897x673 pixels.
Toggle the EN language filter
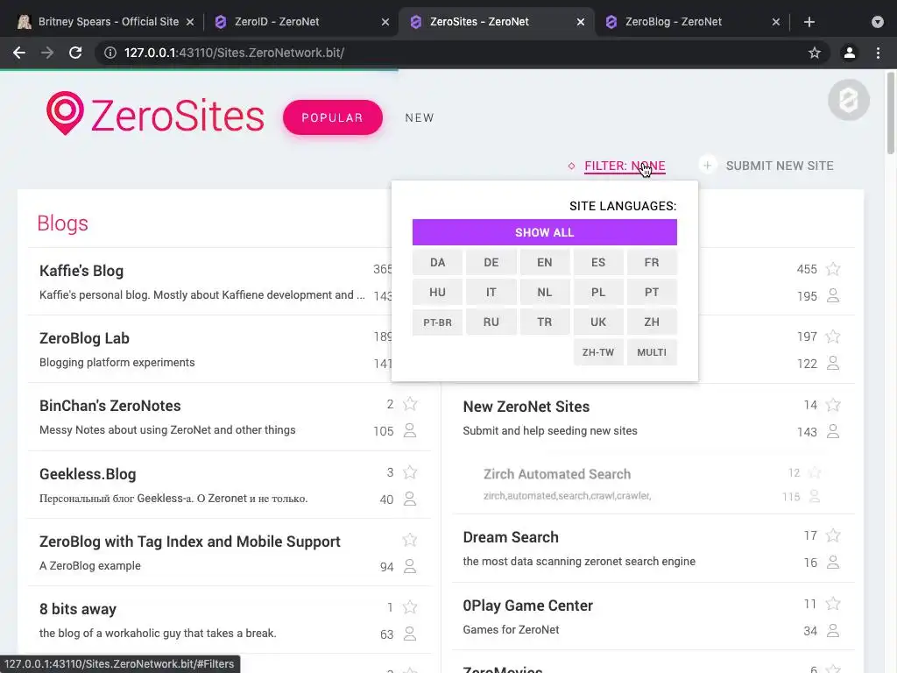(545, 262)
